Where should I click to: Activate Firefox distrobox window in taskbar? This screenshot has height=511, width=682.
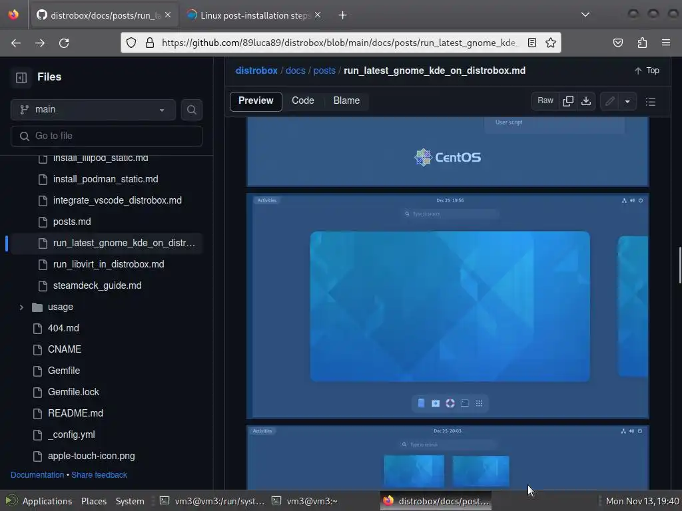[x=436, y=501]
